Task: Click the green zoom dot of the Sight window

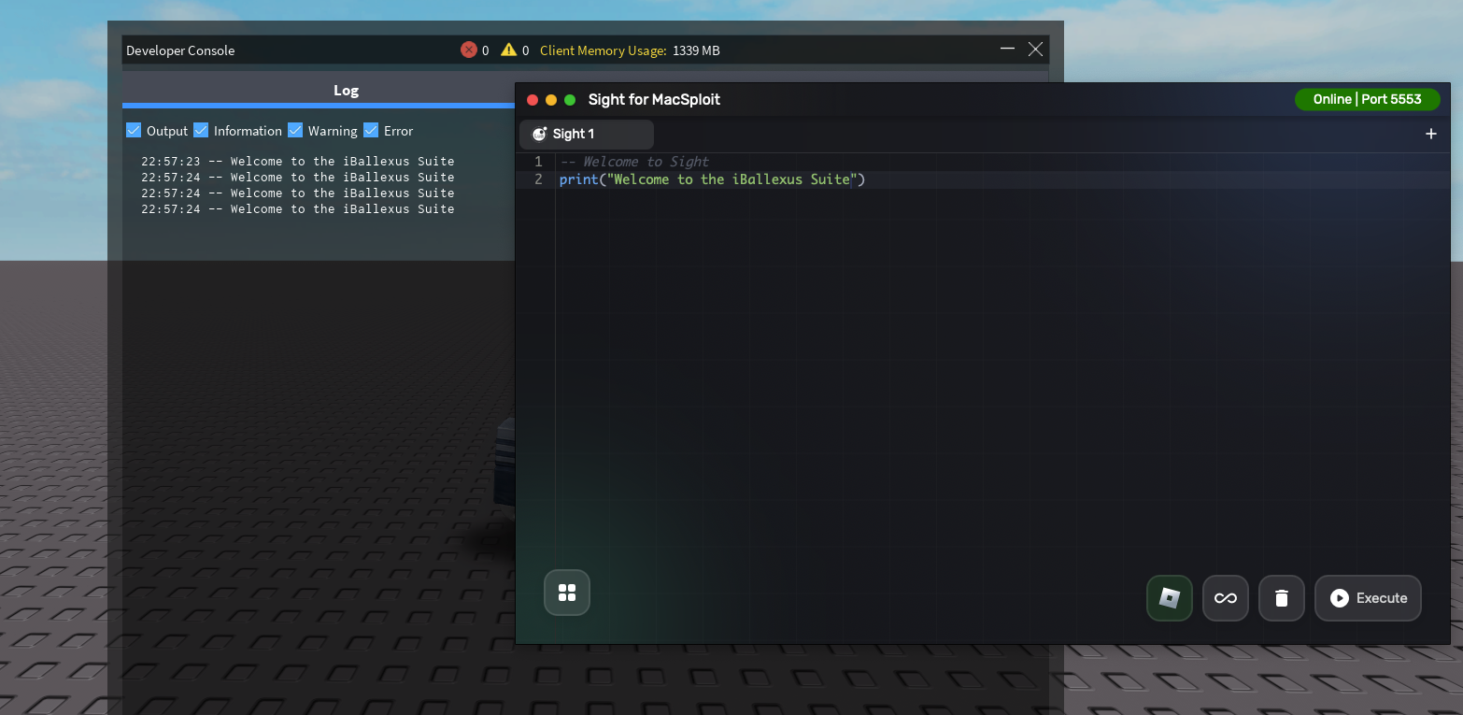Action: pos(570,100)
